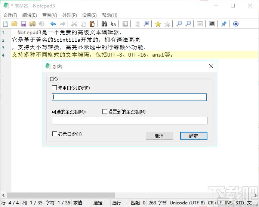Image resolution: width=259 pixels, height=207 pixels.
Task: Click the INS insert mode indicator
Action: (x=228, y=203)
